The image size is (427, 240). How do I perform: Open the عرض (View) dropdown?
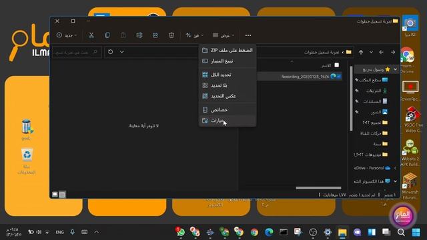[x=224, y=35]
